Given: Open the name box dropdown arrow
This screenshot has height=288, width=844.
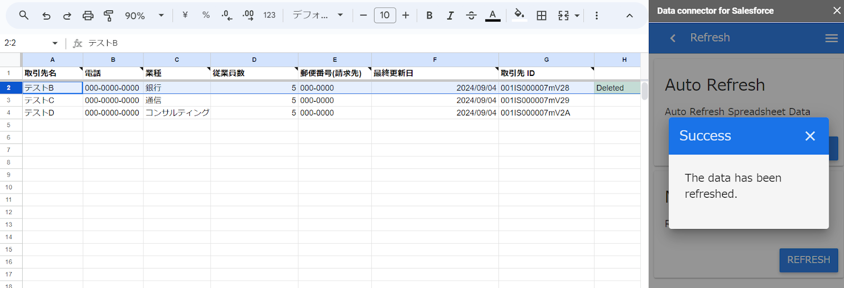Looking at the screenshot, I should coord(55,43).
